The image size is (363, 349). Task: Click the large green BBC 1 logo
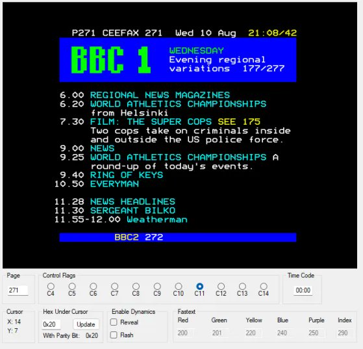point(111,60)
